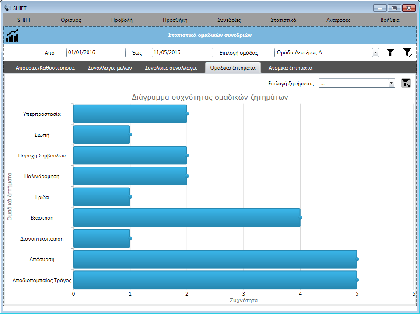Open the Συνεδρίες menu

[229, 20]
